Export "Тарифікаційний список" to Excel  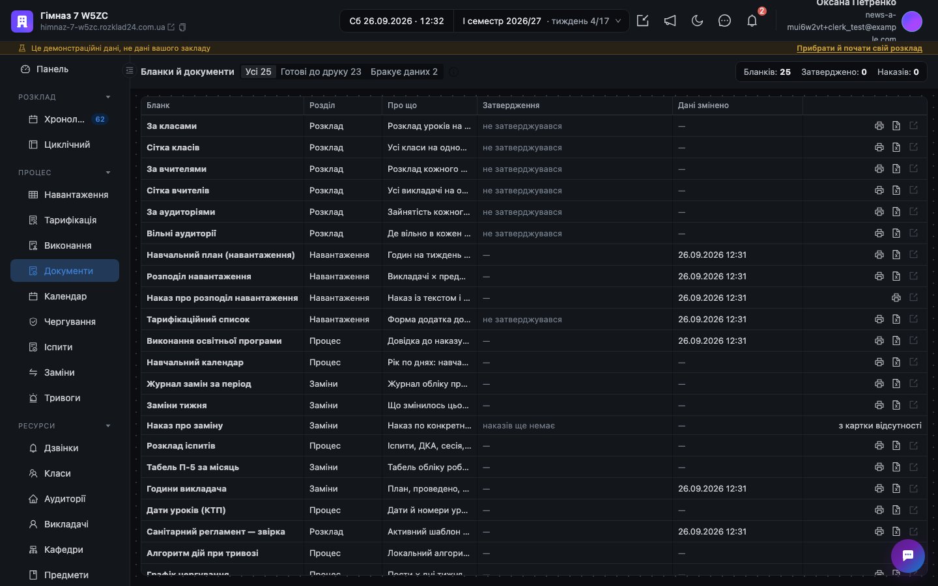[896, 319]
